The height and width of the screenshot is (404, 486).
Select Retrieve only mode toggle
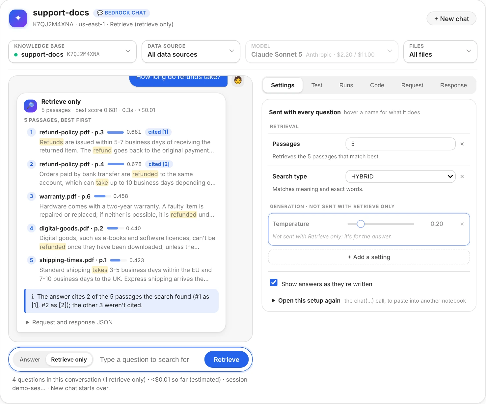[69, 360]
